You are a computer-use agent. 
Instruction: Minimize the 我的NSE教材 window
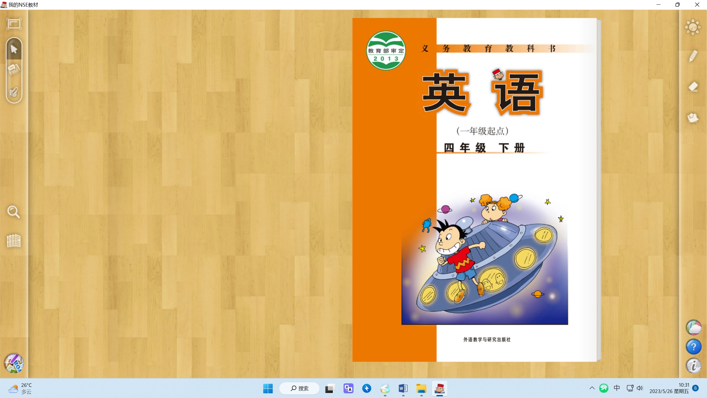click(x=658, y=5)
